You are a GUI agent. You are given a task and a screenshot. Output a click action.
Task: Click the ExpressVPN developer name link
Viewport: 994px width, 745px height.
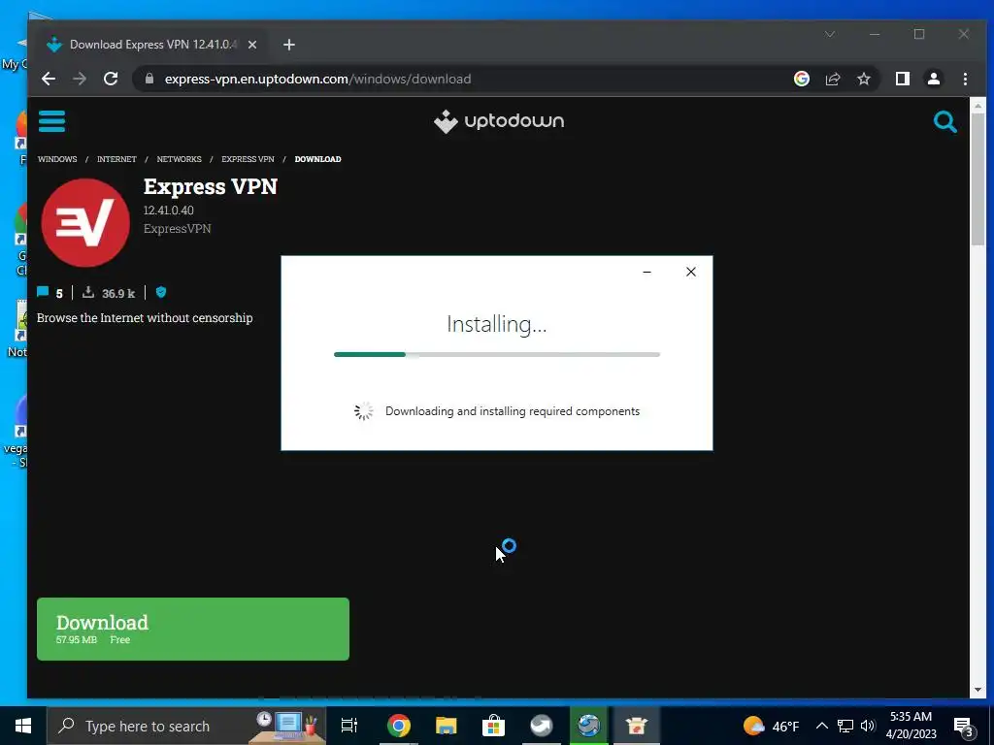177,229
